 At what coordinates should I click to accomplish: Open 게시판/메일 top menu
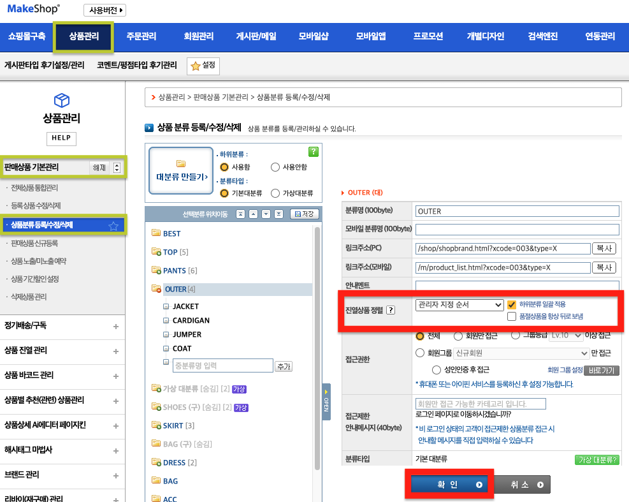[256, 36]
